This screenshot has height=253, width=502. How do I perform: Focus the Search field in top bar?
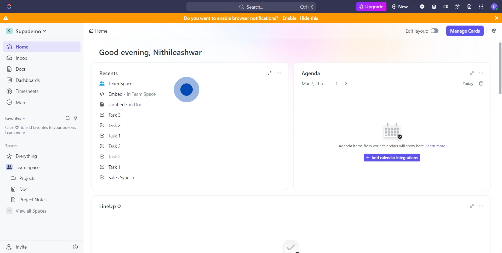(x=251, y=7)
